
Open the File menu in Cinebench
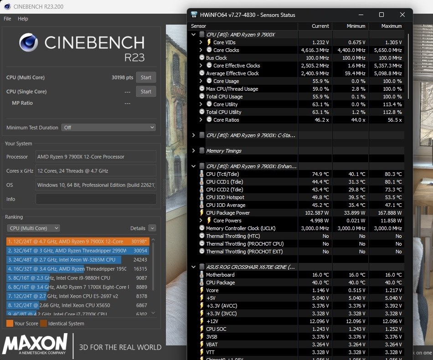click(x=7, y=19)
